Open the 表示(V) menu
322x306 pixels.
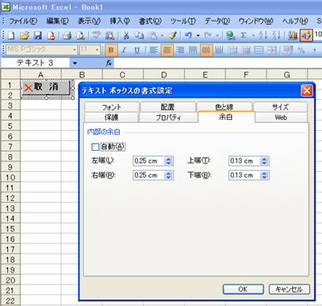tap(89, 21)
